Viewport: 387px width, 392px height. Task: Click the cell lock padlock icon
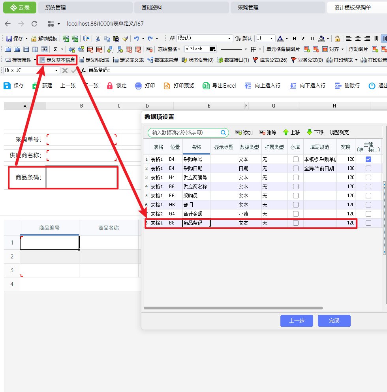(x=337, y=38)
